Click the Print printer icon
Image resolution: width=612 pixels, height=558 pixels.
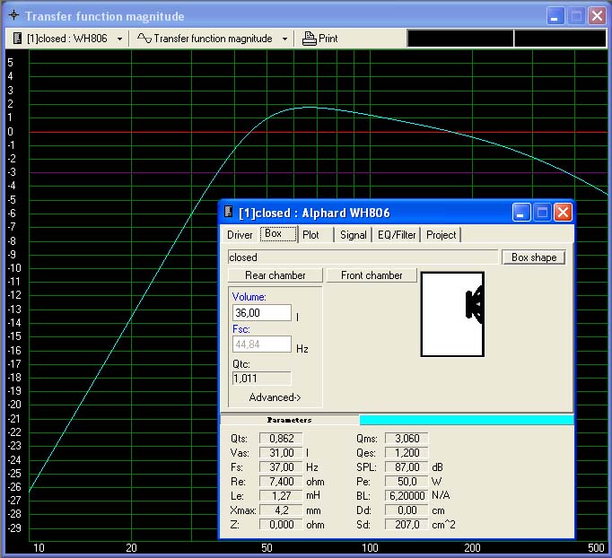(x=310, y=39)
